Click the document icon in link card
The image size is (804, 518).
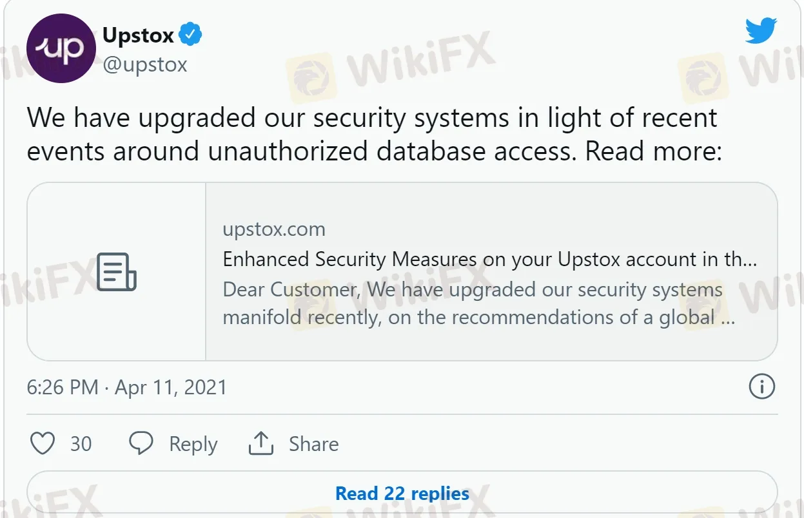[x=117, y=272]
